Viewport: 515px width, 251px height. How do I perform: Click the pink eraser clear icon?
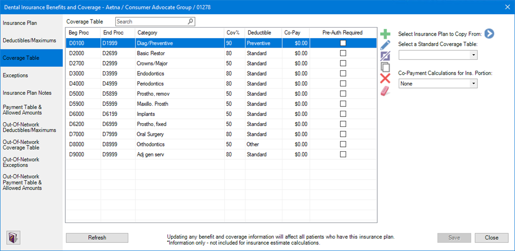(x=385, y=90)
